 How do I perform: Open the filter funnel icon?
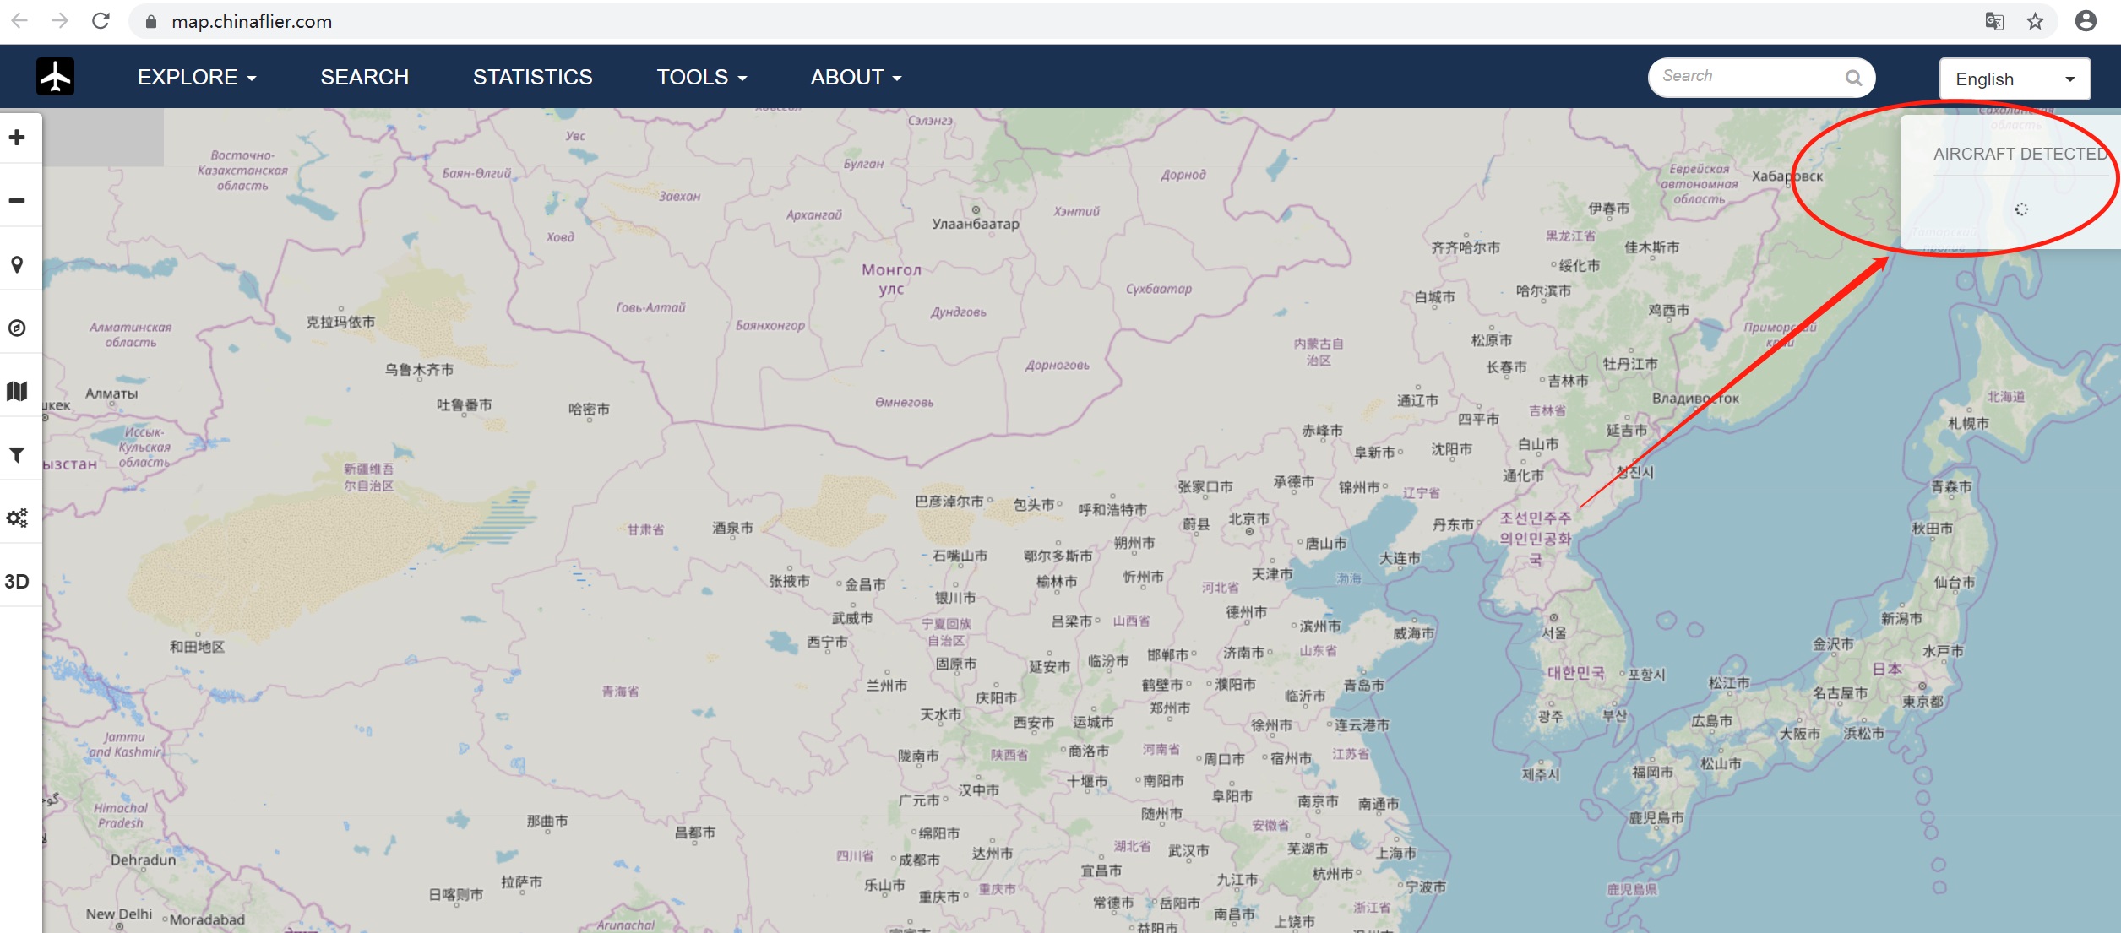point(17,455)
